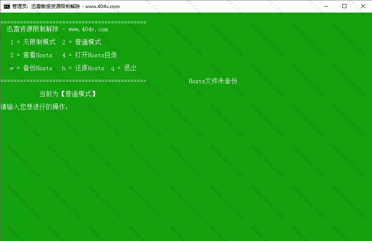Screen dimensions: 372x241
Task: Click the top equals-sign separator line
Action: pos(73,22)
